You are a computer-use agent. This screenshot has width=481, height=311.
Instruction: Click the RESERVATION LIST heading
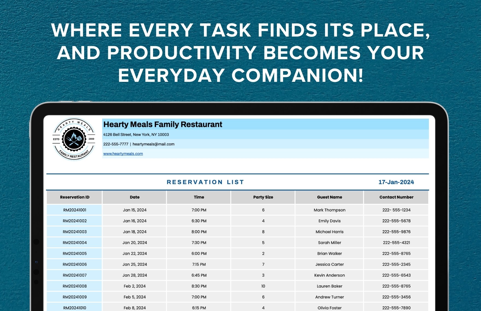[205, 182]
